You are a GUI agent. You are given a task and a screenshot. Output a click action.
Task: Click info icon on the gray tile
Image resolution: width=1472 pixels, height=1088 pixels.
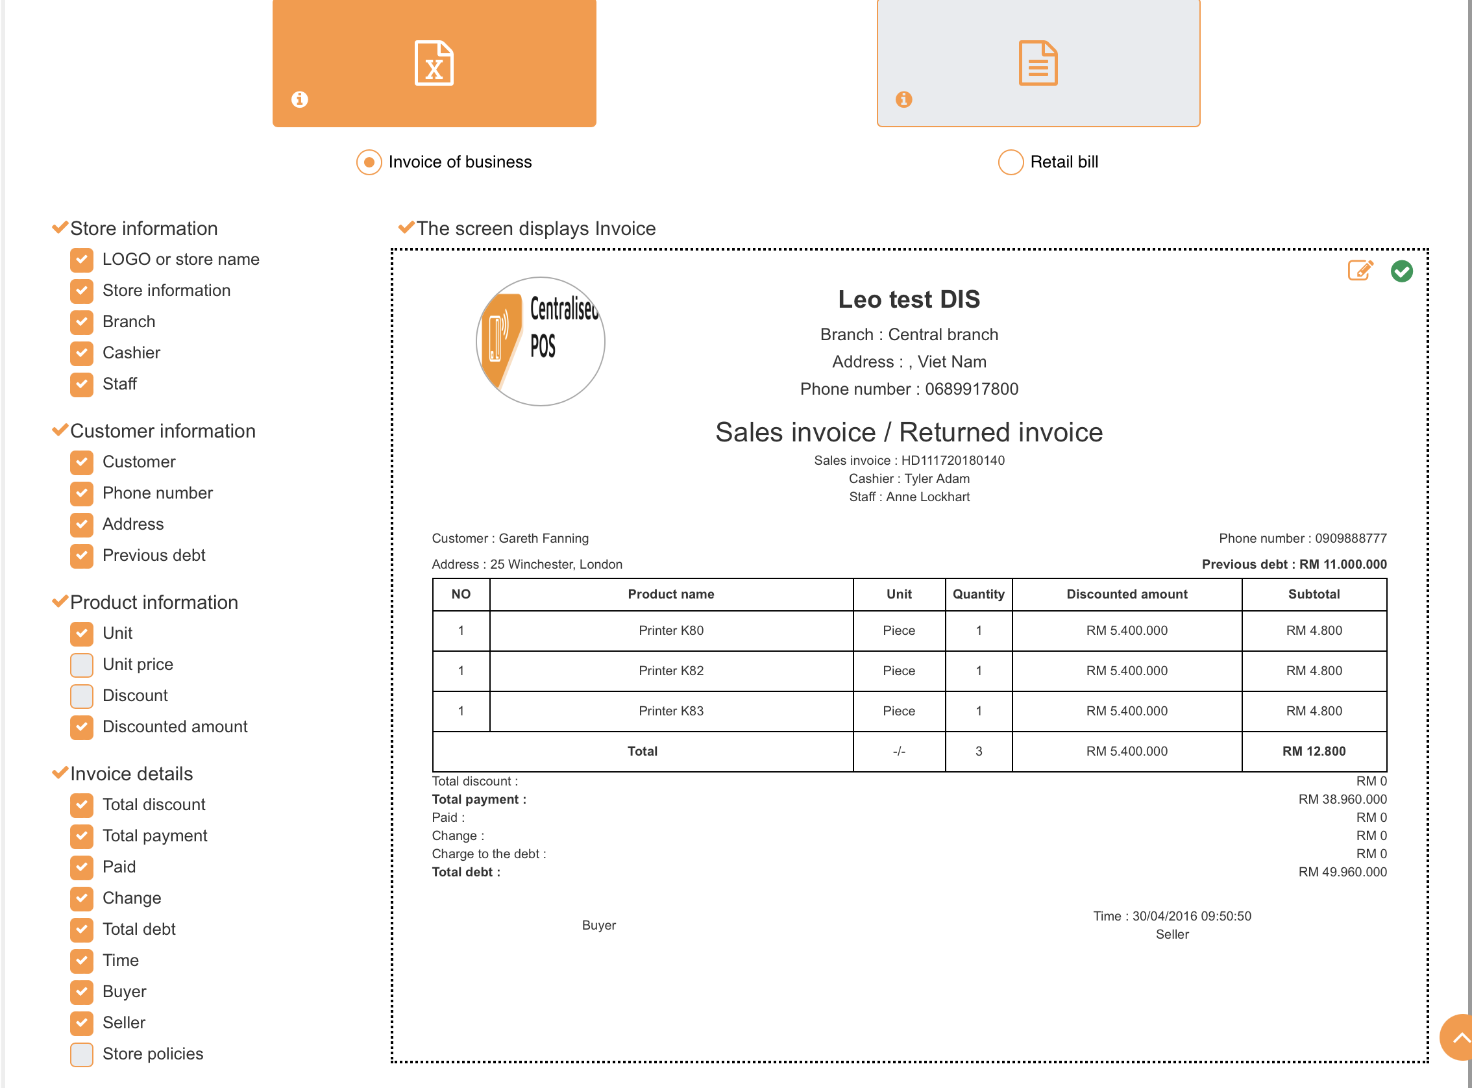[x=903, y=99]
